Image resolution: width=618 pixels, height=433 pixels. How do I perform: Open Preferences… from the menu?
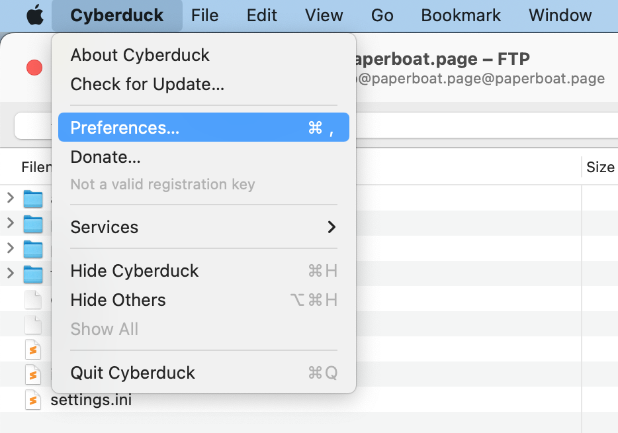click(204, 127)
